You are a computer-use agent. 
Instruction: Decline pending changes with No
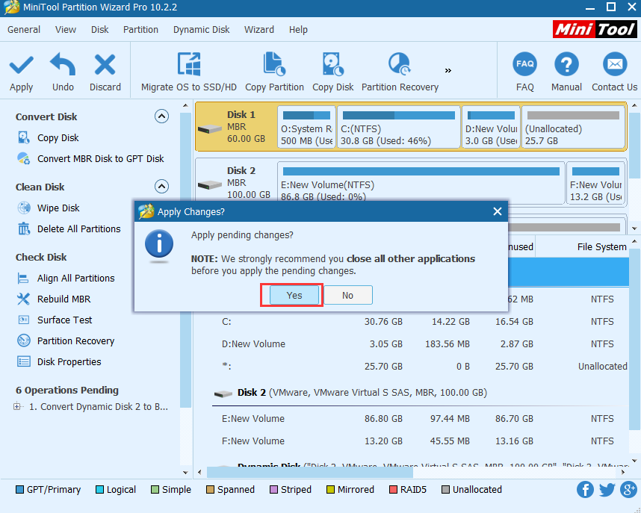pos(347,295)
